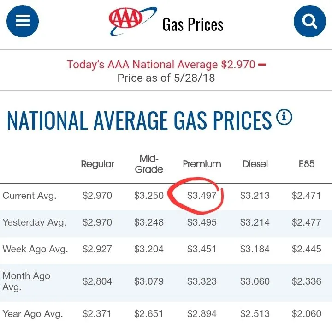Select the Premium column header
The image size is (332, 329).
(x=202, y=164)
